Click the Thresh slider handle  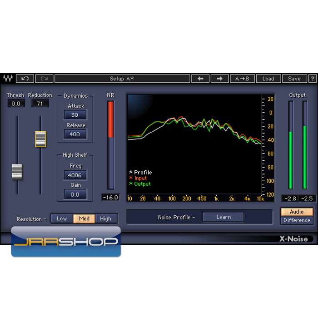pos(17,171)
